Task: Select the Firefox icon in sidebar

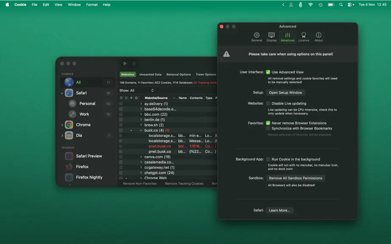Action: [69, 166]
